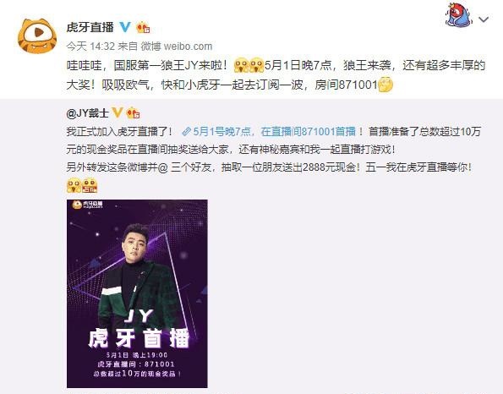The height and width of the screenshot is (394, 503).
Task: Click the membership badge next to 虎牙直播
Action: 143,28
